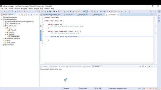Click the Open Task folder icon
This screenshot has width=161, height=90.
[76, 11]
